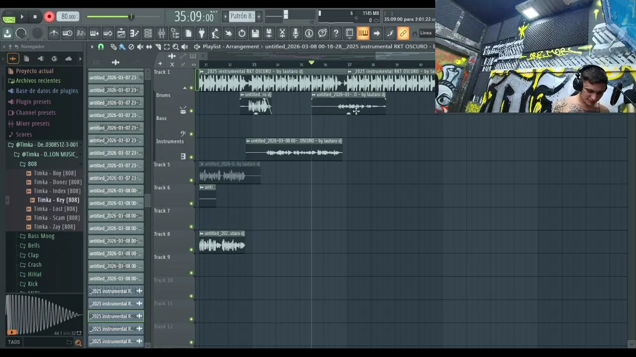Viewport: 636px width, 357px height.
Task: Select the playlist paint brush tool
Action: click(122, 47)
